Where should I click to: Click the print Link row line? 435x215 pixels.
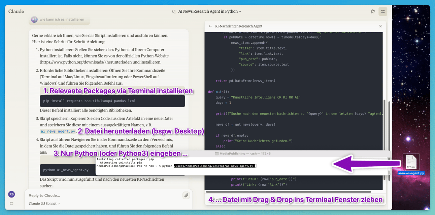coord(259,184)
